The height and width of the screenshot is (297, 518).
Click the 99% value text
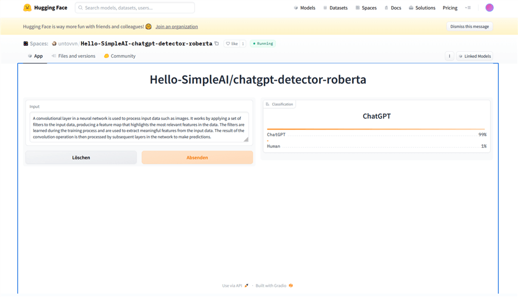pos(482,134)
